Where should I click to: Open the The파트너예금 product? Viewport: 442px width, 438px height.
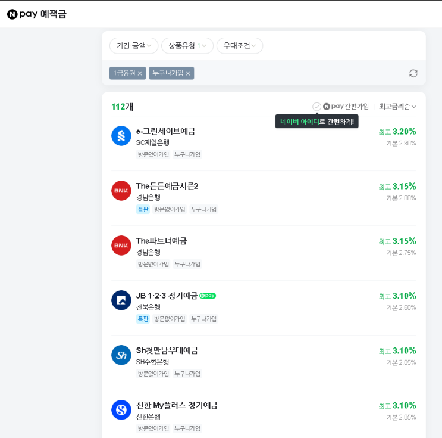pyautogui.click(x=162, y=241)
